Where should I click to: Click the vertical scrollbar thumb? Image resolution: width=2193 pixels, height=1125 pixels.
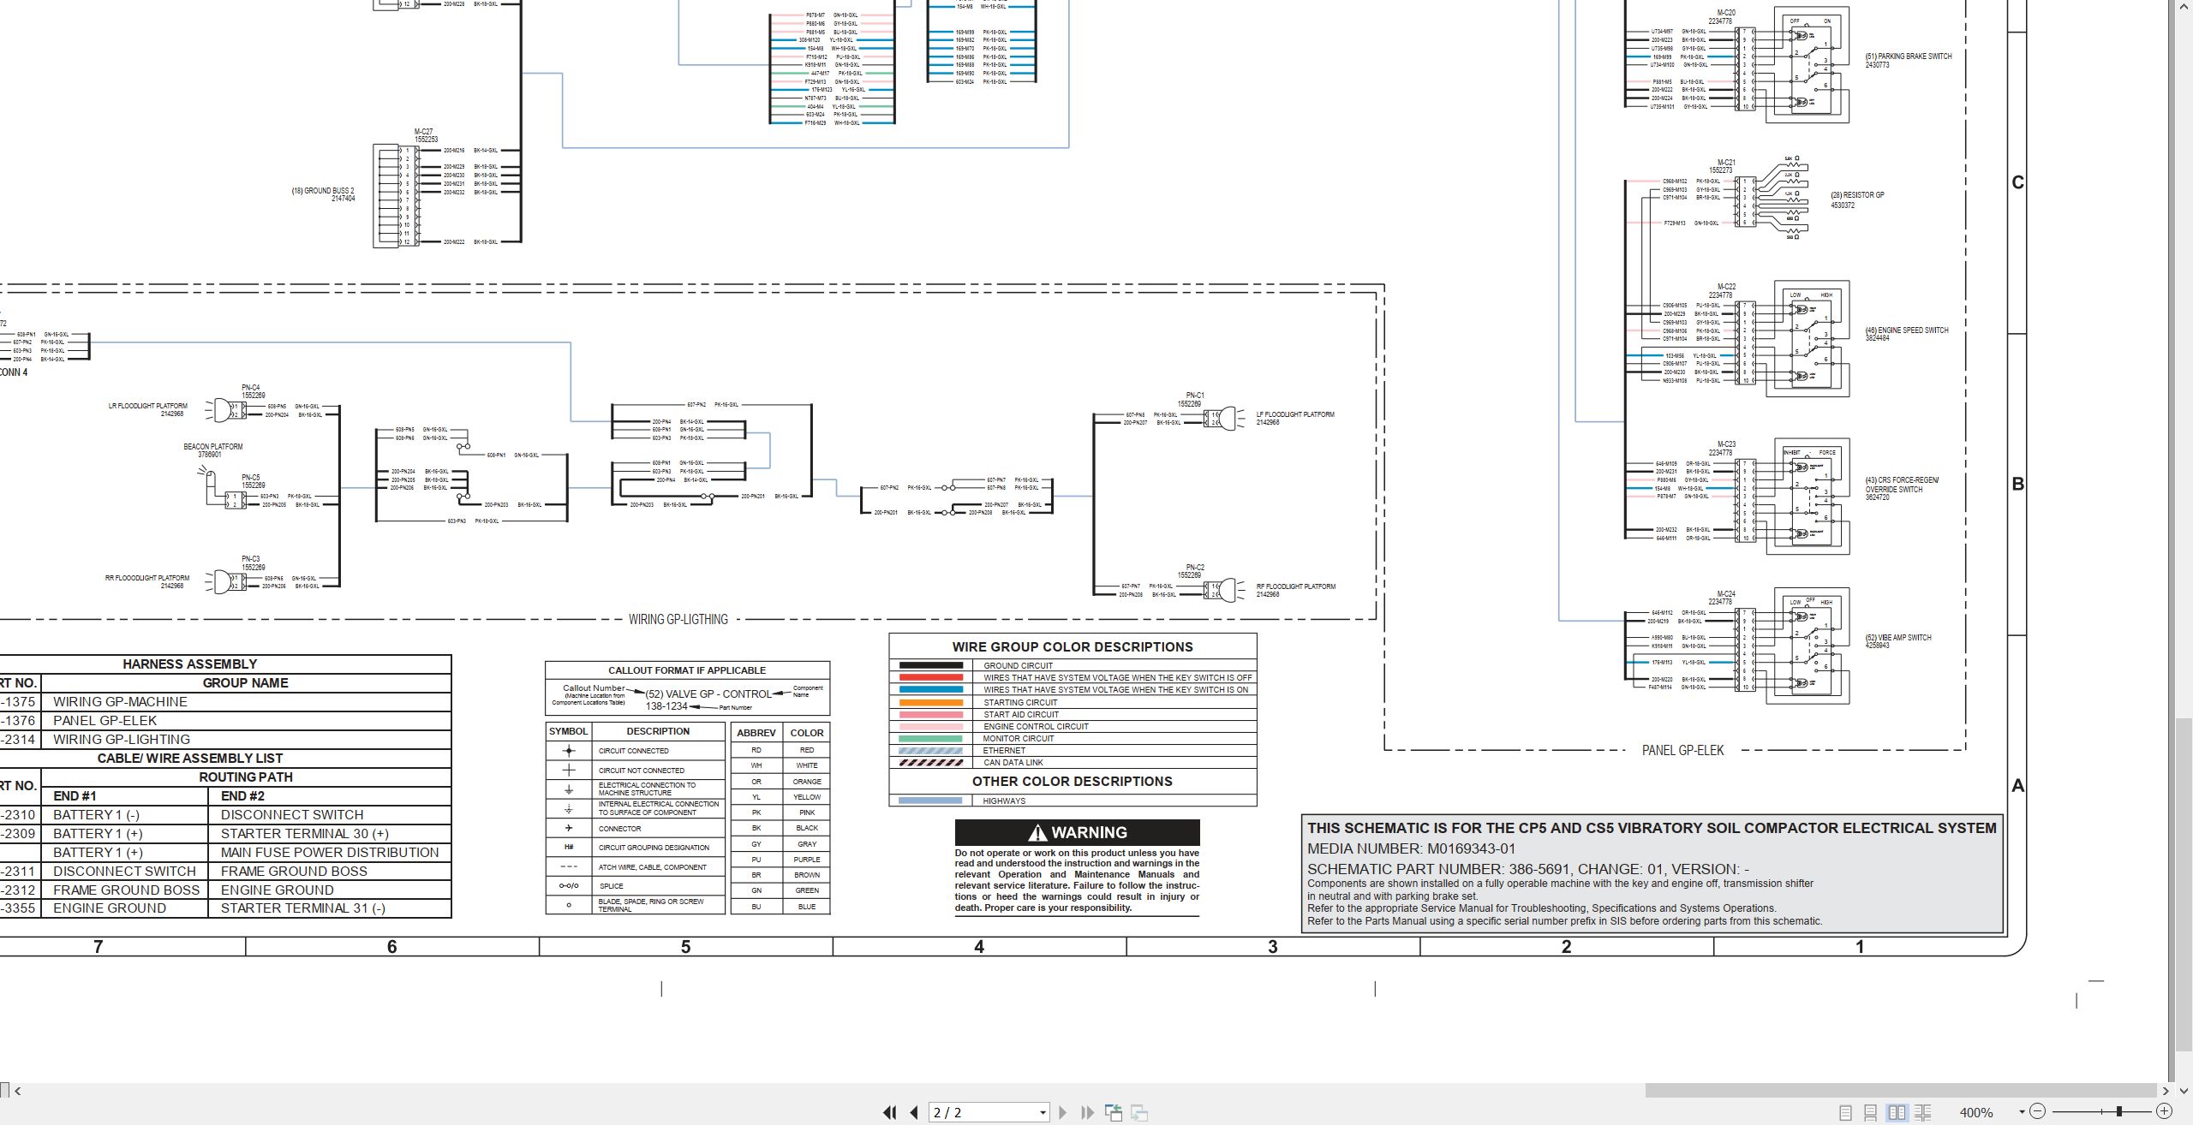tap(2184, 884)
